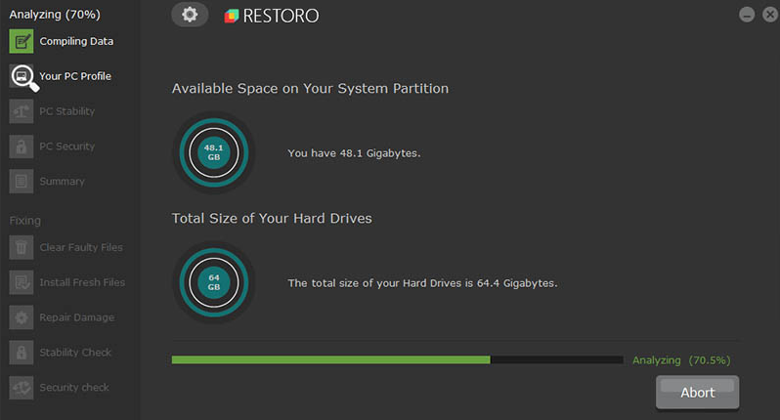
Task: Select the Your PC Profile magnifier icon
Action: pos(23,77)
